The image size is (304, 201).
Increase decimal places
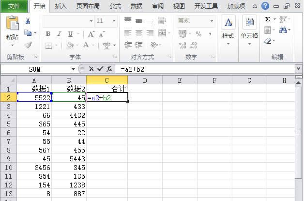182,46
